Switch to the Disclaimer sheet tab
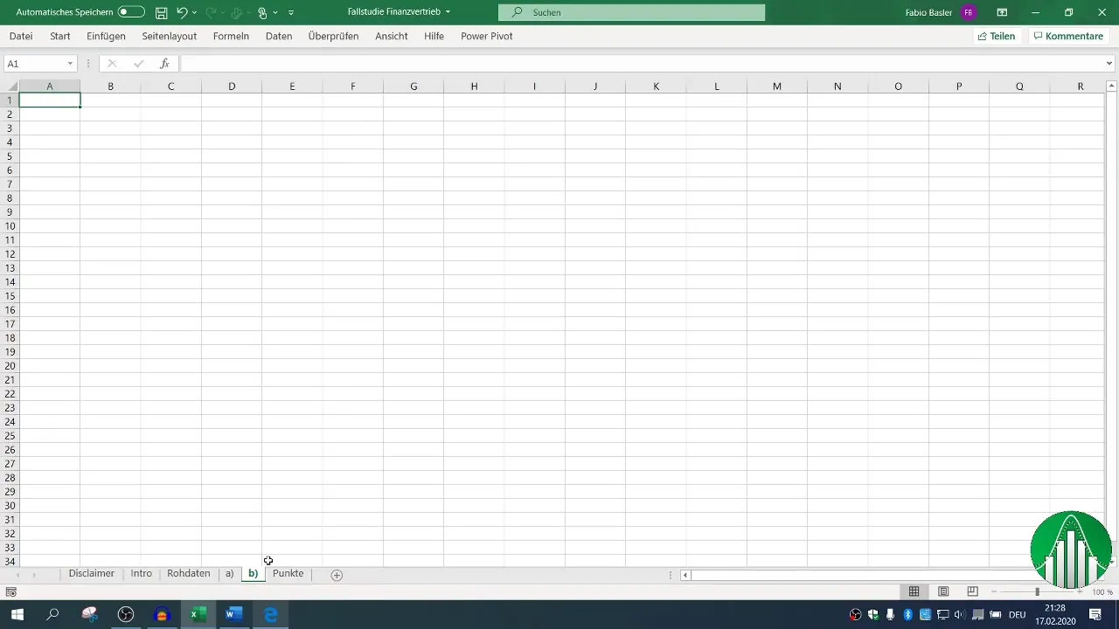Viewport: 1119px width, 629px height. 92,574
